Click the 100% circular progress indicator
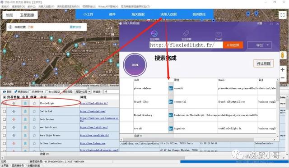 point(135,65)
